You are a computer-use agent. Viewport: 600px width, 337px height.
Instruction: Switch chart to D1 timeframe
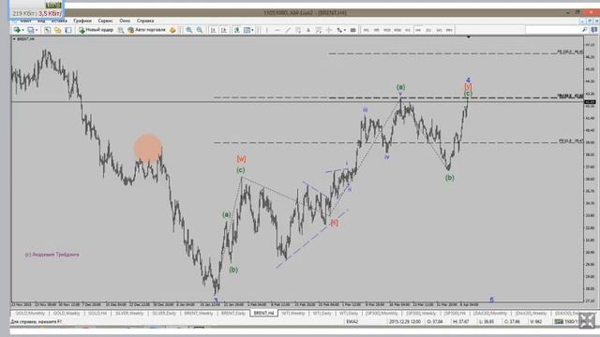coord(428,30)
